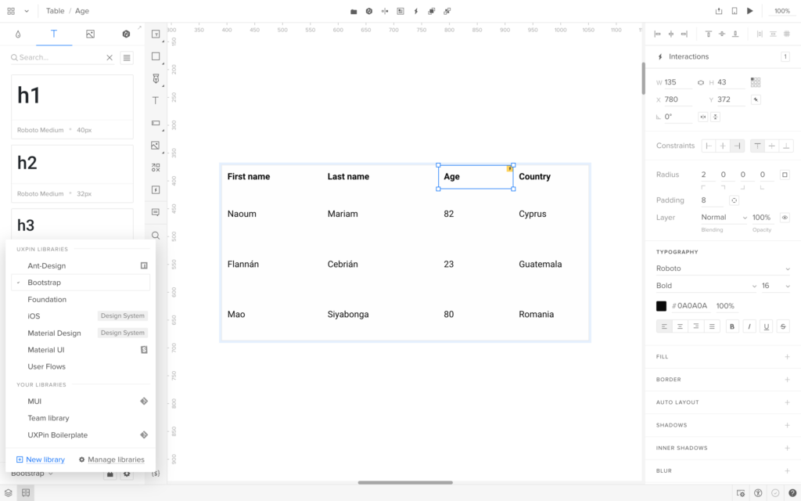Image resolution: width=801 pixels, height=501 pixels.
Task: Select the Pen tool in vertical toolbar
Action: tap(156, 78)
